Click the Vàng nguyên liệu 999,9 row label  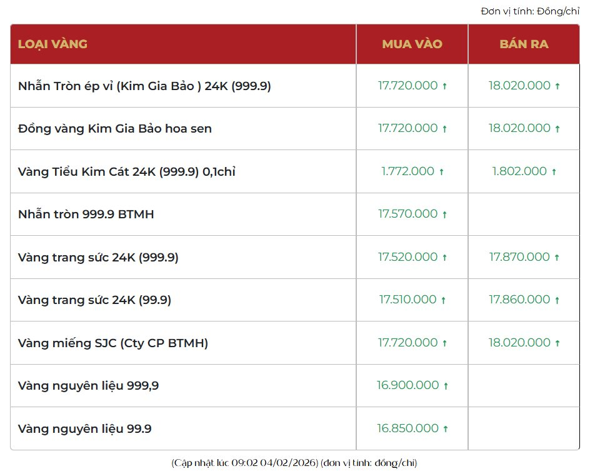tap(88, 386)
